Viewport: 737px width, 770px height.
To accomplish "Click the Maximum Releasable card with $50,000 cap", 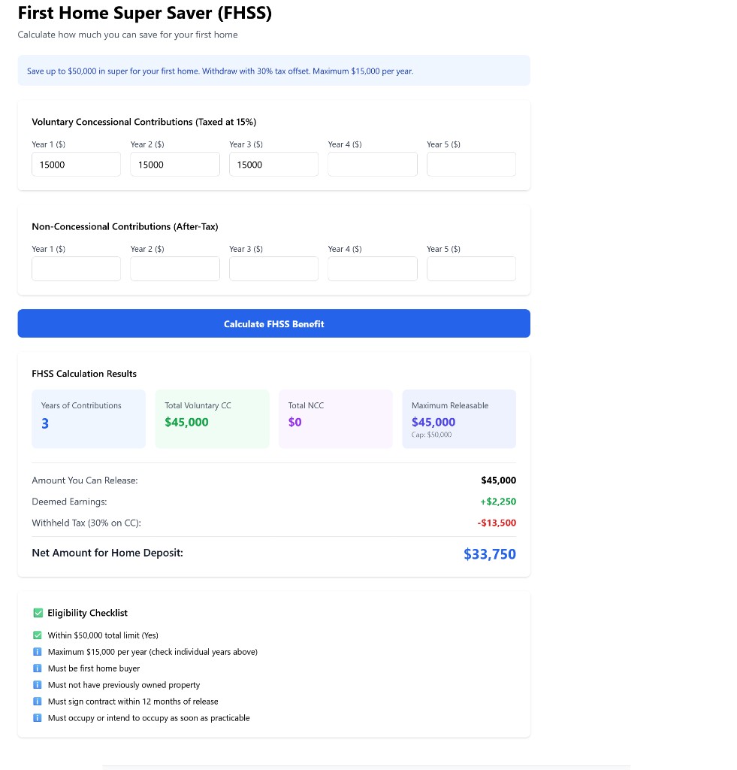I will [x=459, y=419].
